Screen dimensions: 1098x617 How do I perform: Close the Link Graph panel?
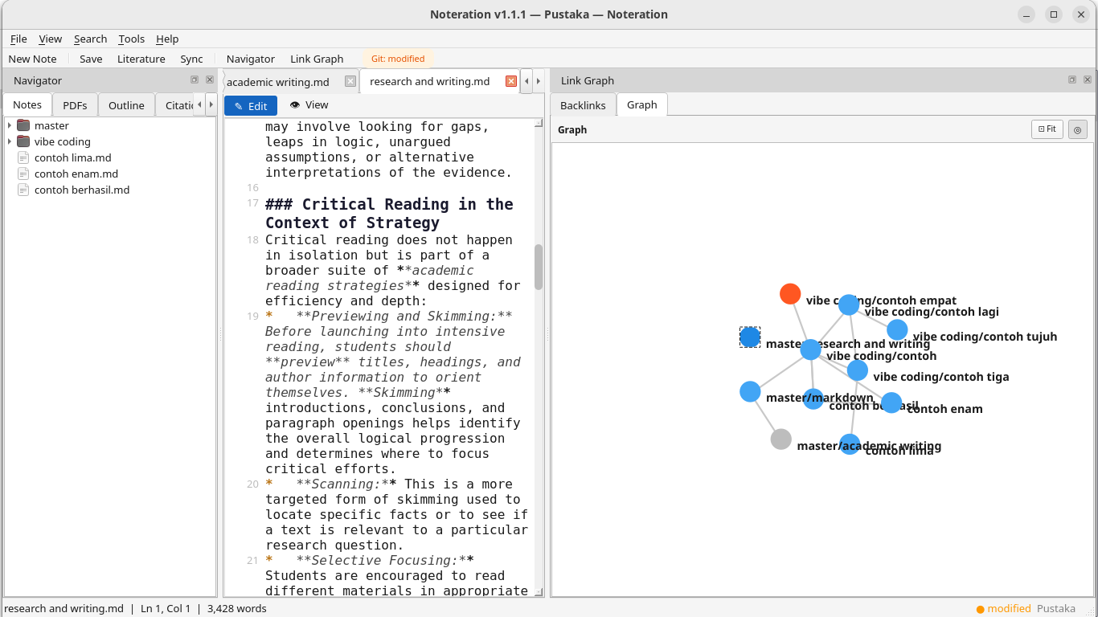click(1088, 80)
